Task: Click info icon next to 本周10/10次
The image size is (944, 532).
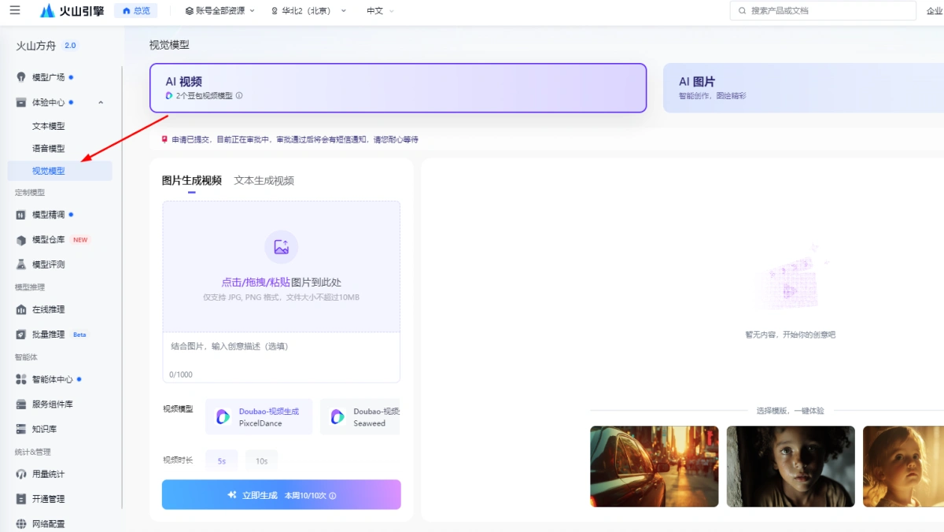Action: coord(333,496)
